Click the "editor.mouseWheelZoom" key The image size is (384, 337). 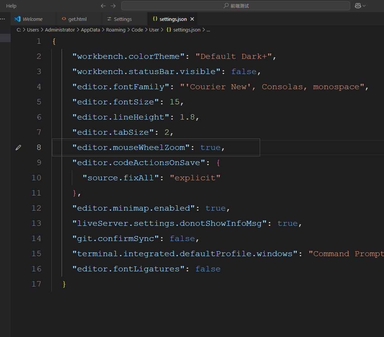click(x=131, y=147)
